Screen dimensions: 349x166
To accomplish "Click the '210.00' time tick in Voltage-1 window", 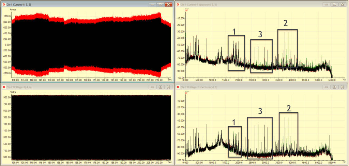I will (x=158, y=163).
